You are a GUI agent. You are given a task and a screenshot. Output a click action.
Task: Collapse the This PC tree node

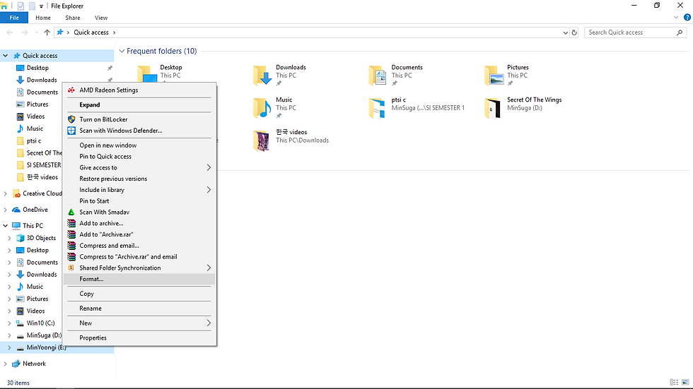[x=6, y=226]
